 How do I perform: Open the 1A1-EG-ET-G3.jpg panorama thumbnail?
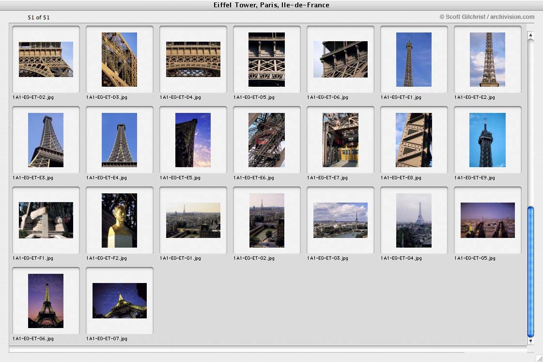point(341,220)
